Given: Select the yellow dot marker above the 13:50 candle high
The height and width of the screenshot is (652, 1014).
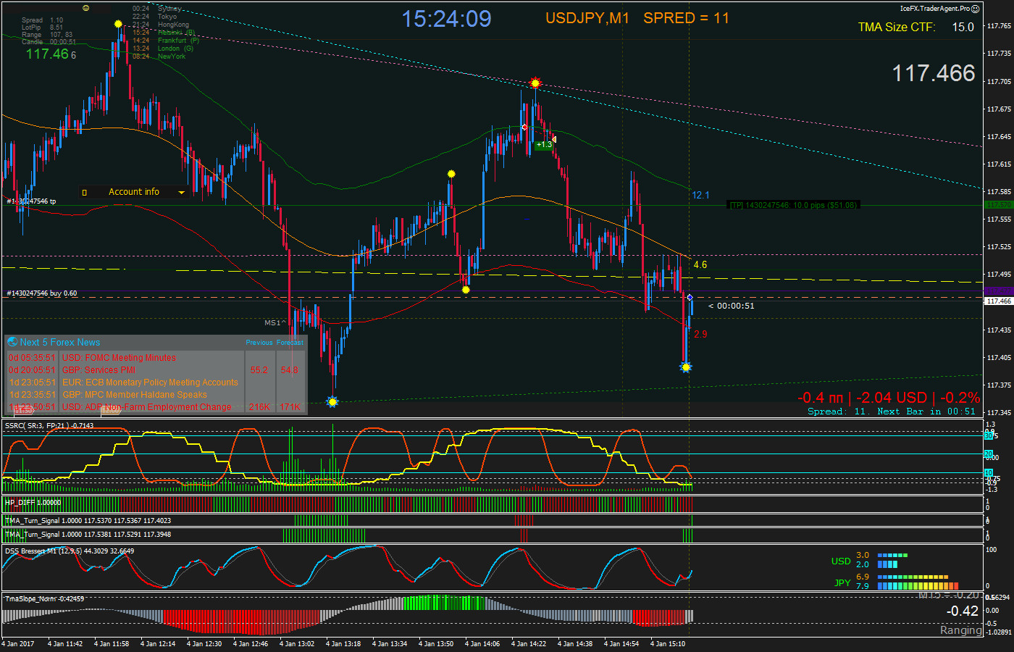Looking at the screenshot, I should click(x=451, y=174).
